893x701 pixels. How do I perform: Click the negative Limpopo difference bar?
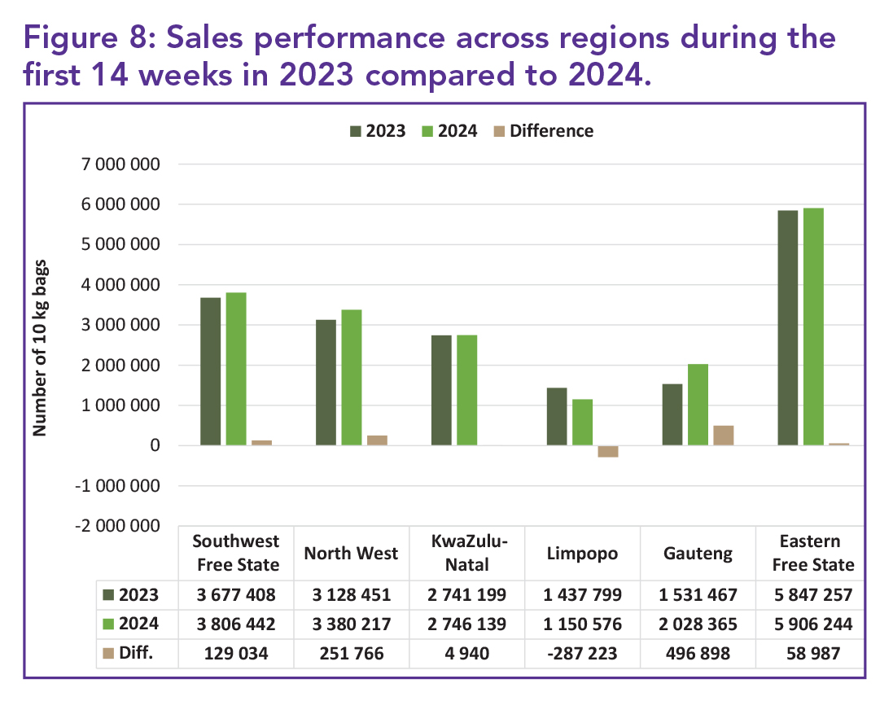click(x=607, y=451)
